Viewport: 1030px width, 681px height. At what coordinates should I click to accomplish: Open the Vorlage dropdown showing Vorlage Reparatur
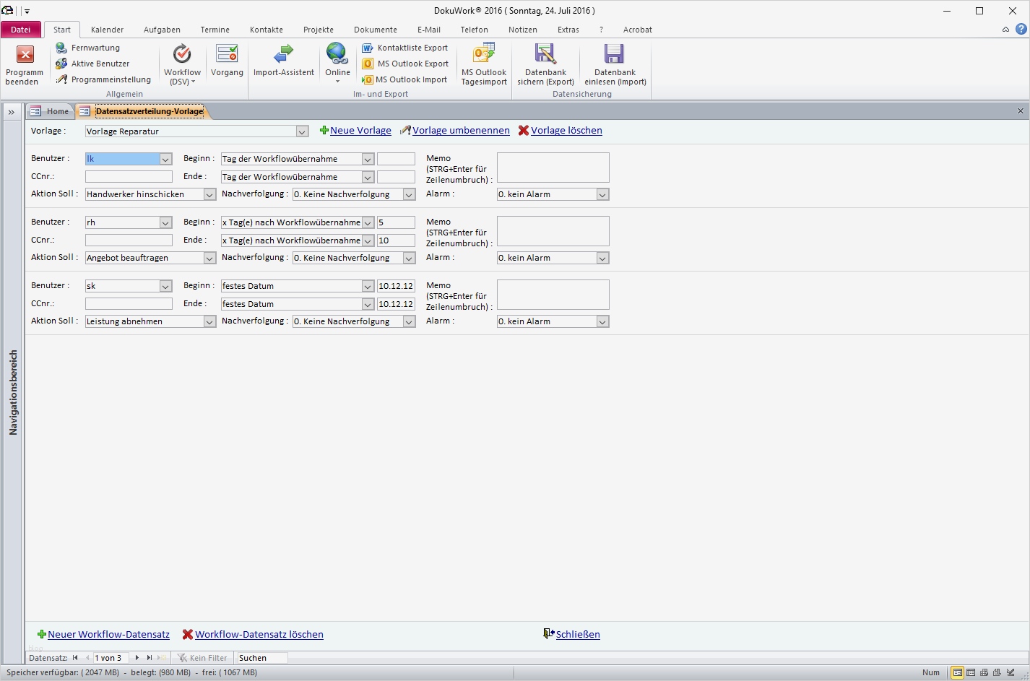[302, 131]
